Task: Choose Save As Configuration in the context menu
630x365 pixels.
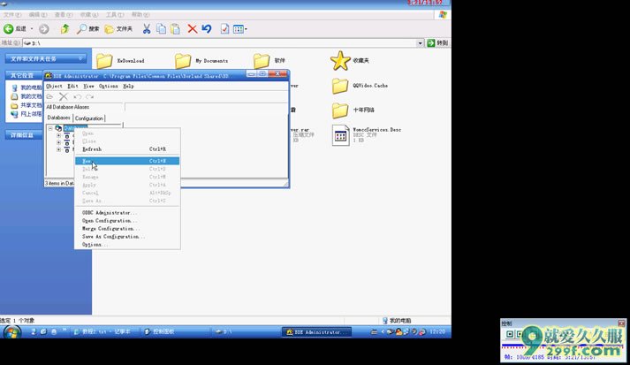Action: 127,237
